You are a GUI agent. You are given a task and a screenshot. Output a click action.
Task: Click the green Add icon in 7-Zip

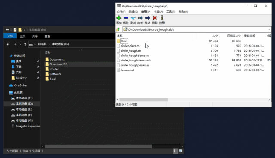click(x=119, y=18)
